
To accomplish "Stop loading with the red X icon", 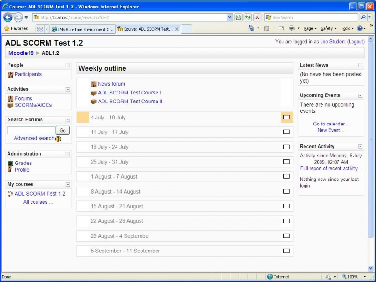I will click(x=257, y=17).
